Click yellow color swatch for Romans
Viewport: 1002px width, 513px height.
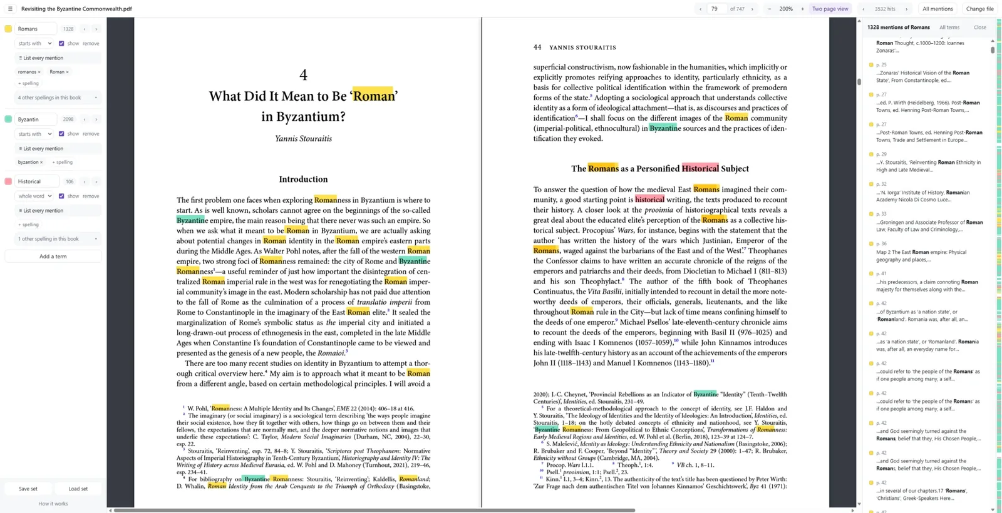coord(8,29)
